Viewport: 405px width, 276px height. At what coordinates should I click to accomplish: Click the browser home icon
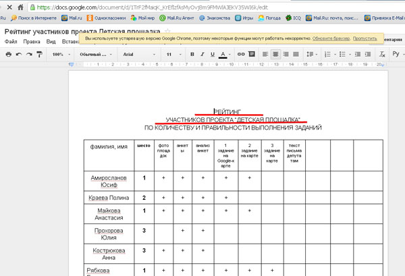22,7
